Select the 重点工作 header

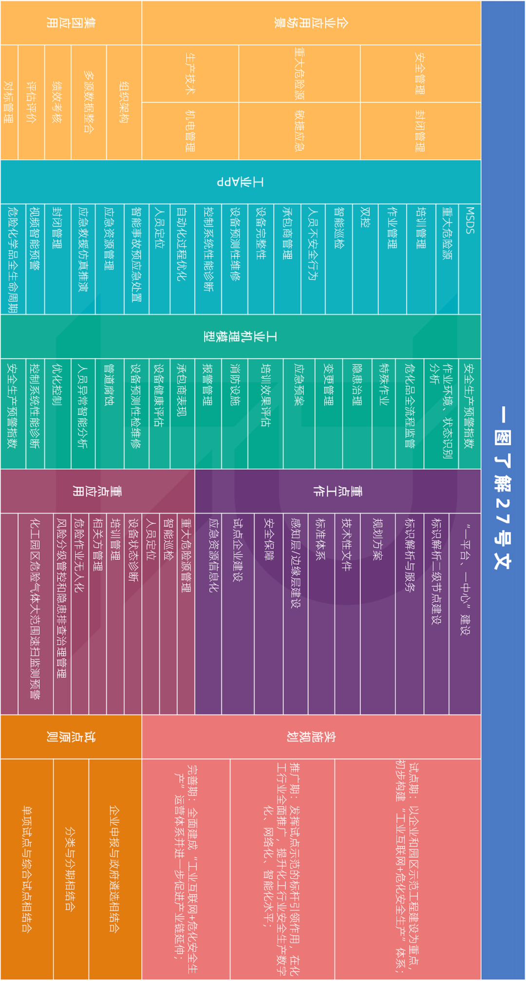pyautogui.click(x=337, y=491)
